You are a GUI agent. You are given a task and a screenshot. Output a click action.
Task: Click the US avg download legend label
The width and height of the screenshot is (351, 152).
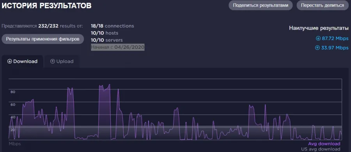[321, 149]
